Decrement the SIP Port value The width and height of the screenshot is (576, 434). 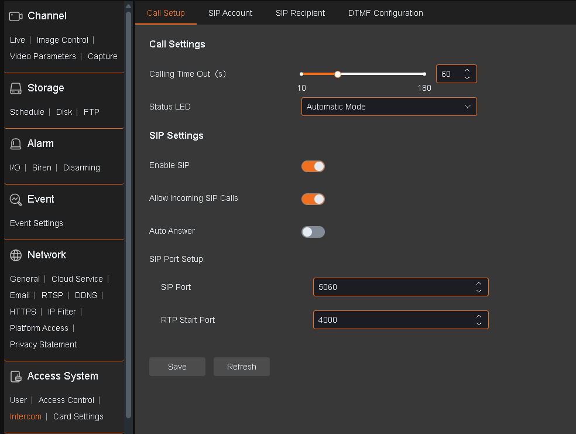479,291
